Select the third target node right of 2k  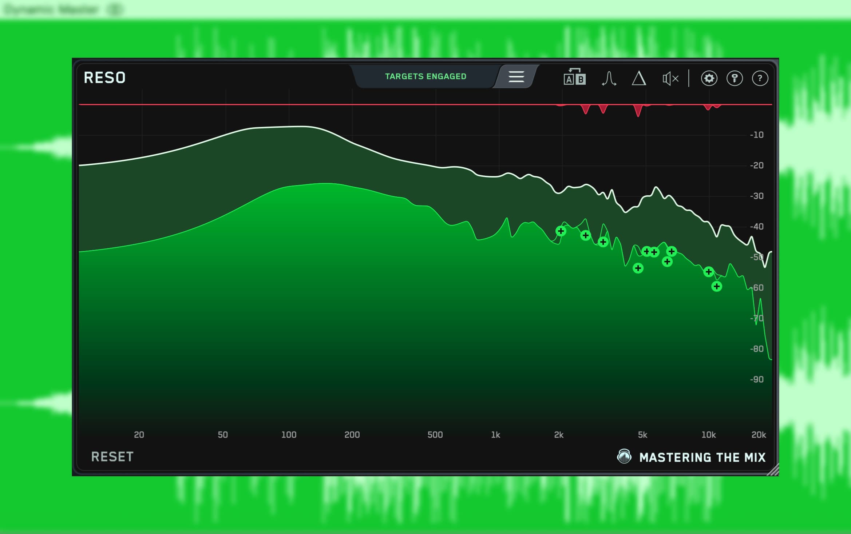click(603, 242)
